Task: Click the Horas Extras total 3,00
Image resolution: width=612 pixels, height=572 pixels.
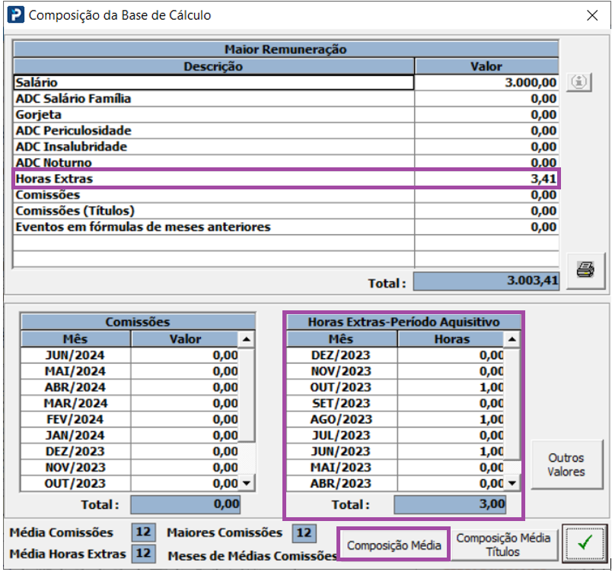Action: [x=450, y=504]
